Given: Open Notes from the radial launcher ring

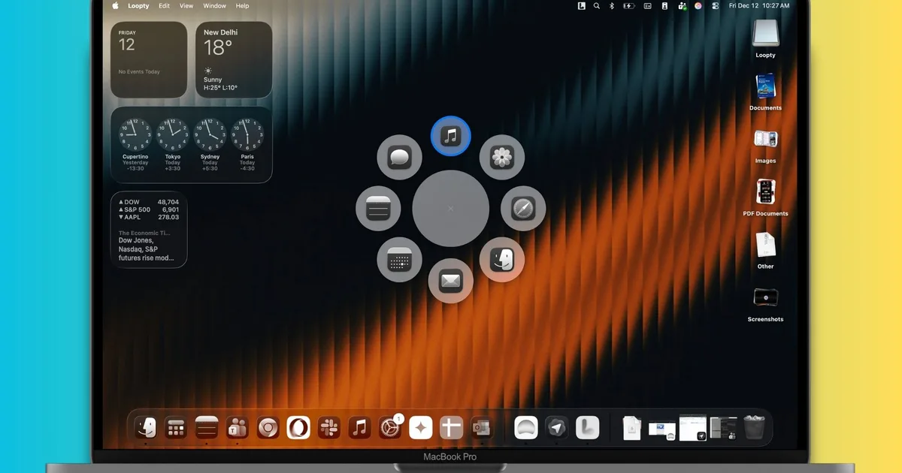Looking at the screenshot, I should tap(377, 208).
